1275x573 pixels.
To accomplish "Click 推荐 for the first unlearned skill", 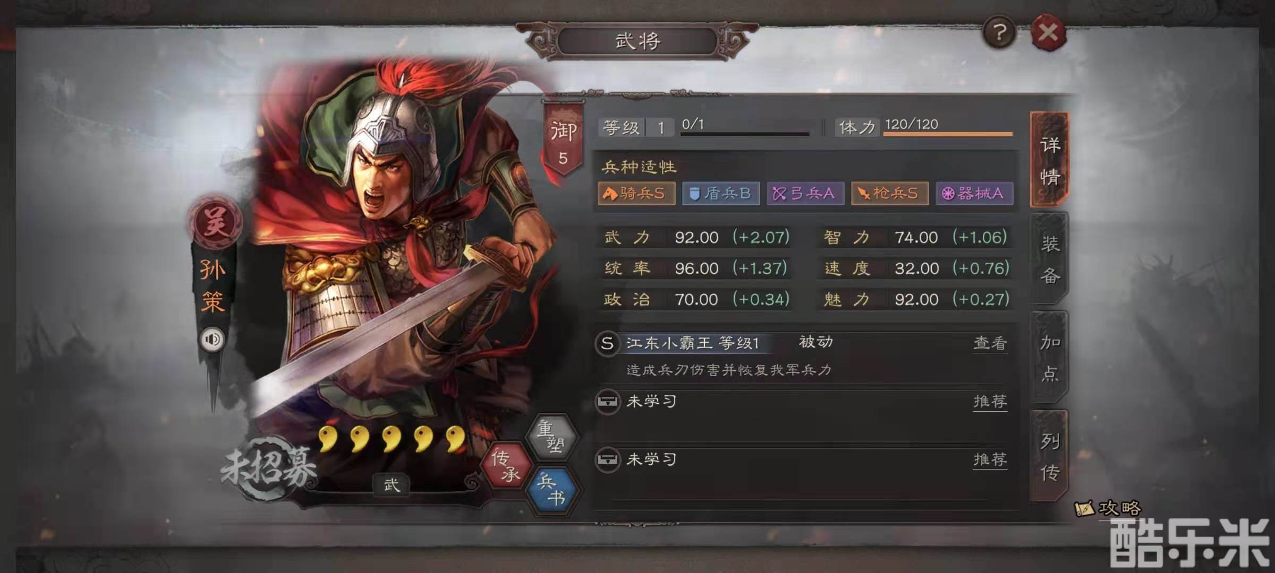I will pyautogui.click(x=990, y=402).
